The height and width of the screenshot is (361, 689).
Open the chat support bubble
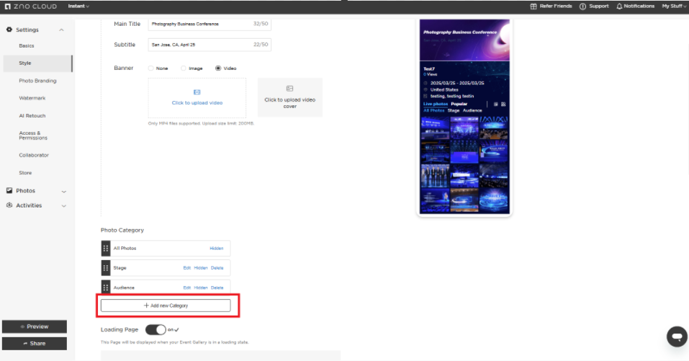point(676,336)
